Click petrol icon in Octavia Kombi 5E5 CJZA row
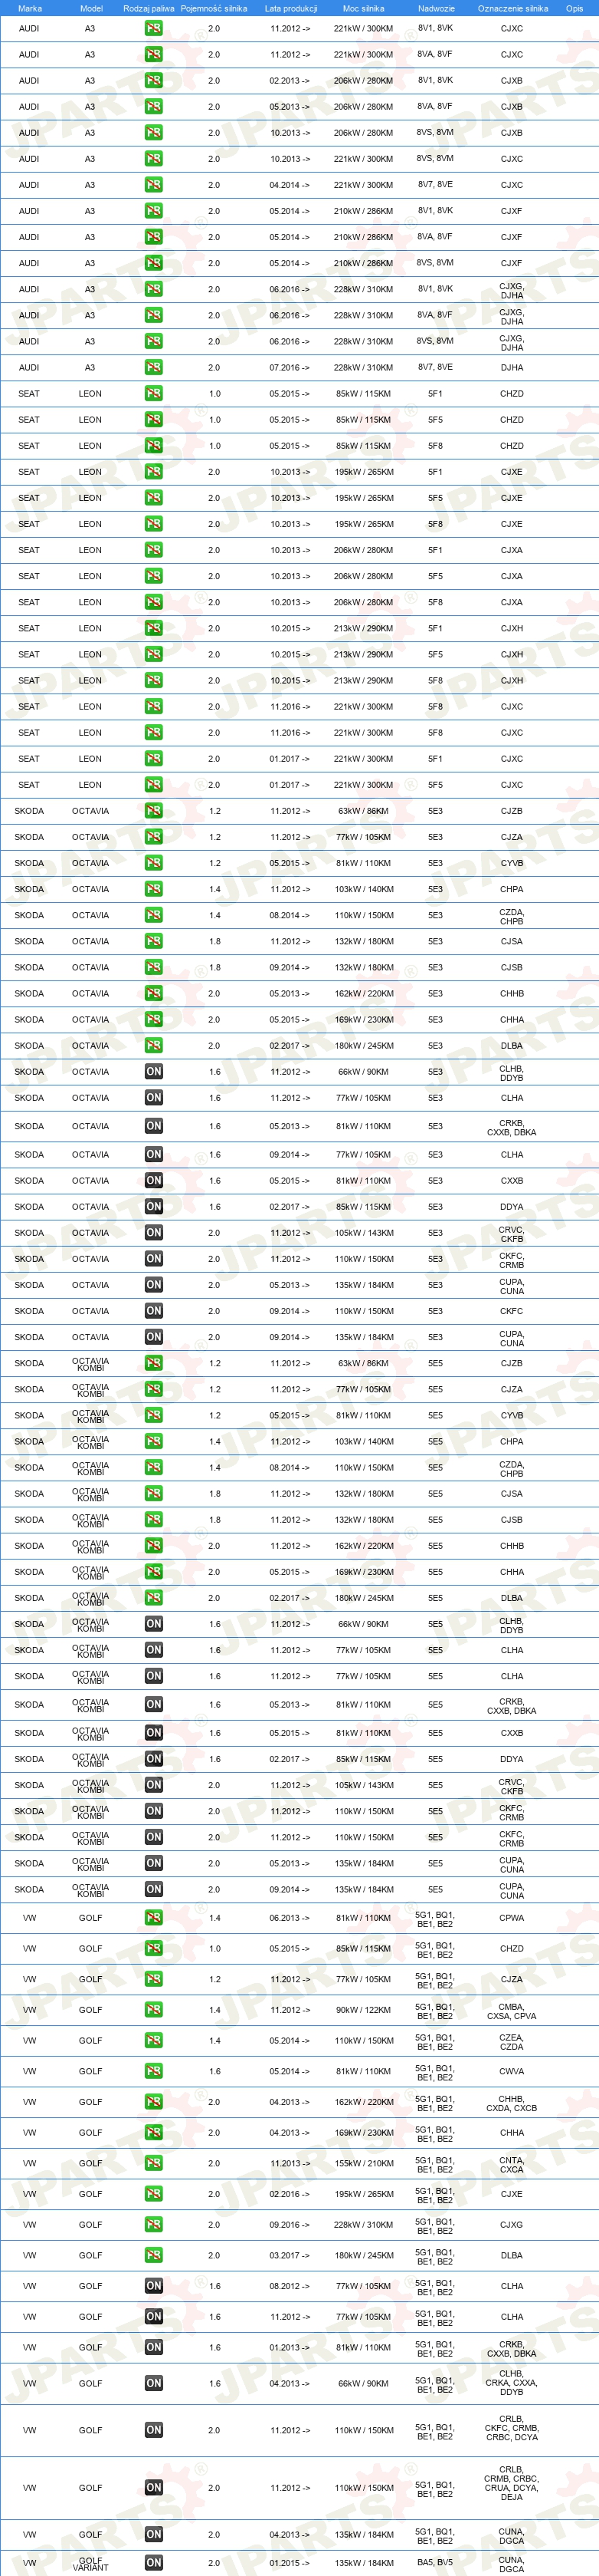 pyautogui.click(x=154, y=1389)
